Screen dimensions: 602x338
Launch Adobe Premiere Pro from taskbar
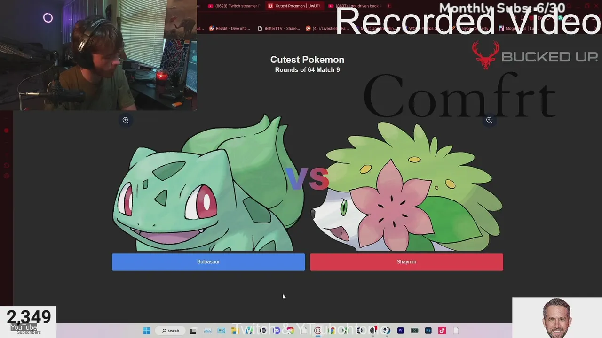pos(401,330)
